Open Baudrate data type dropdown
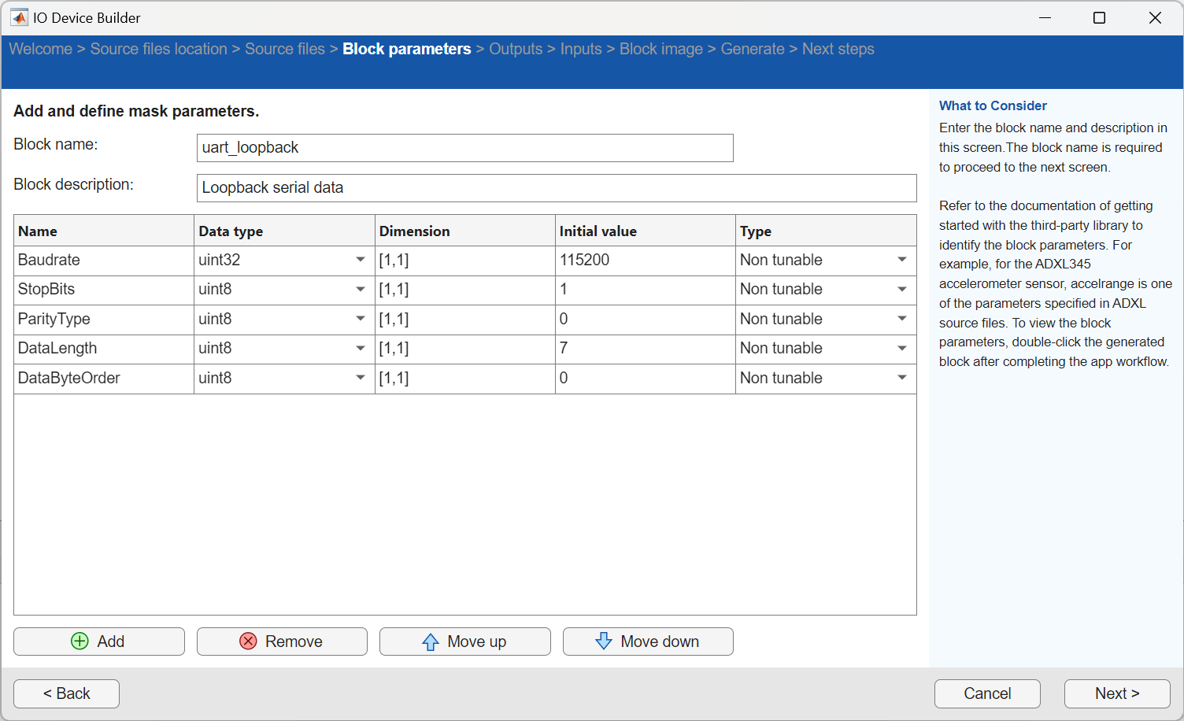The image size is (1184, 721). point(360,260)
